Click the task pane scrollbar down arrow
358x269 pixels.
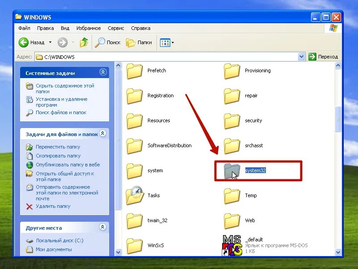point(118,252)
